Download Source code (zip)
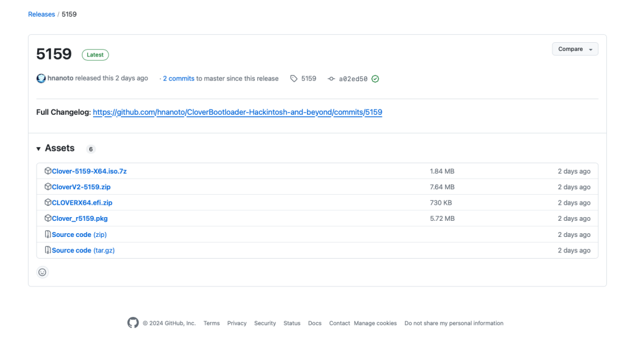This screenshot has width=620, height=343. (x=79, y=234)
